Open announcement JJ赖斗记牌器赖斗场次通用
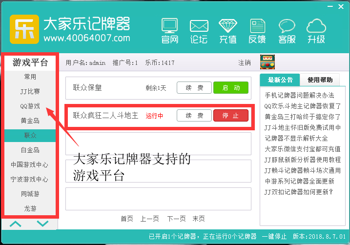The height and width of the screenshot is (245, 350). (303, 170)
